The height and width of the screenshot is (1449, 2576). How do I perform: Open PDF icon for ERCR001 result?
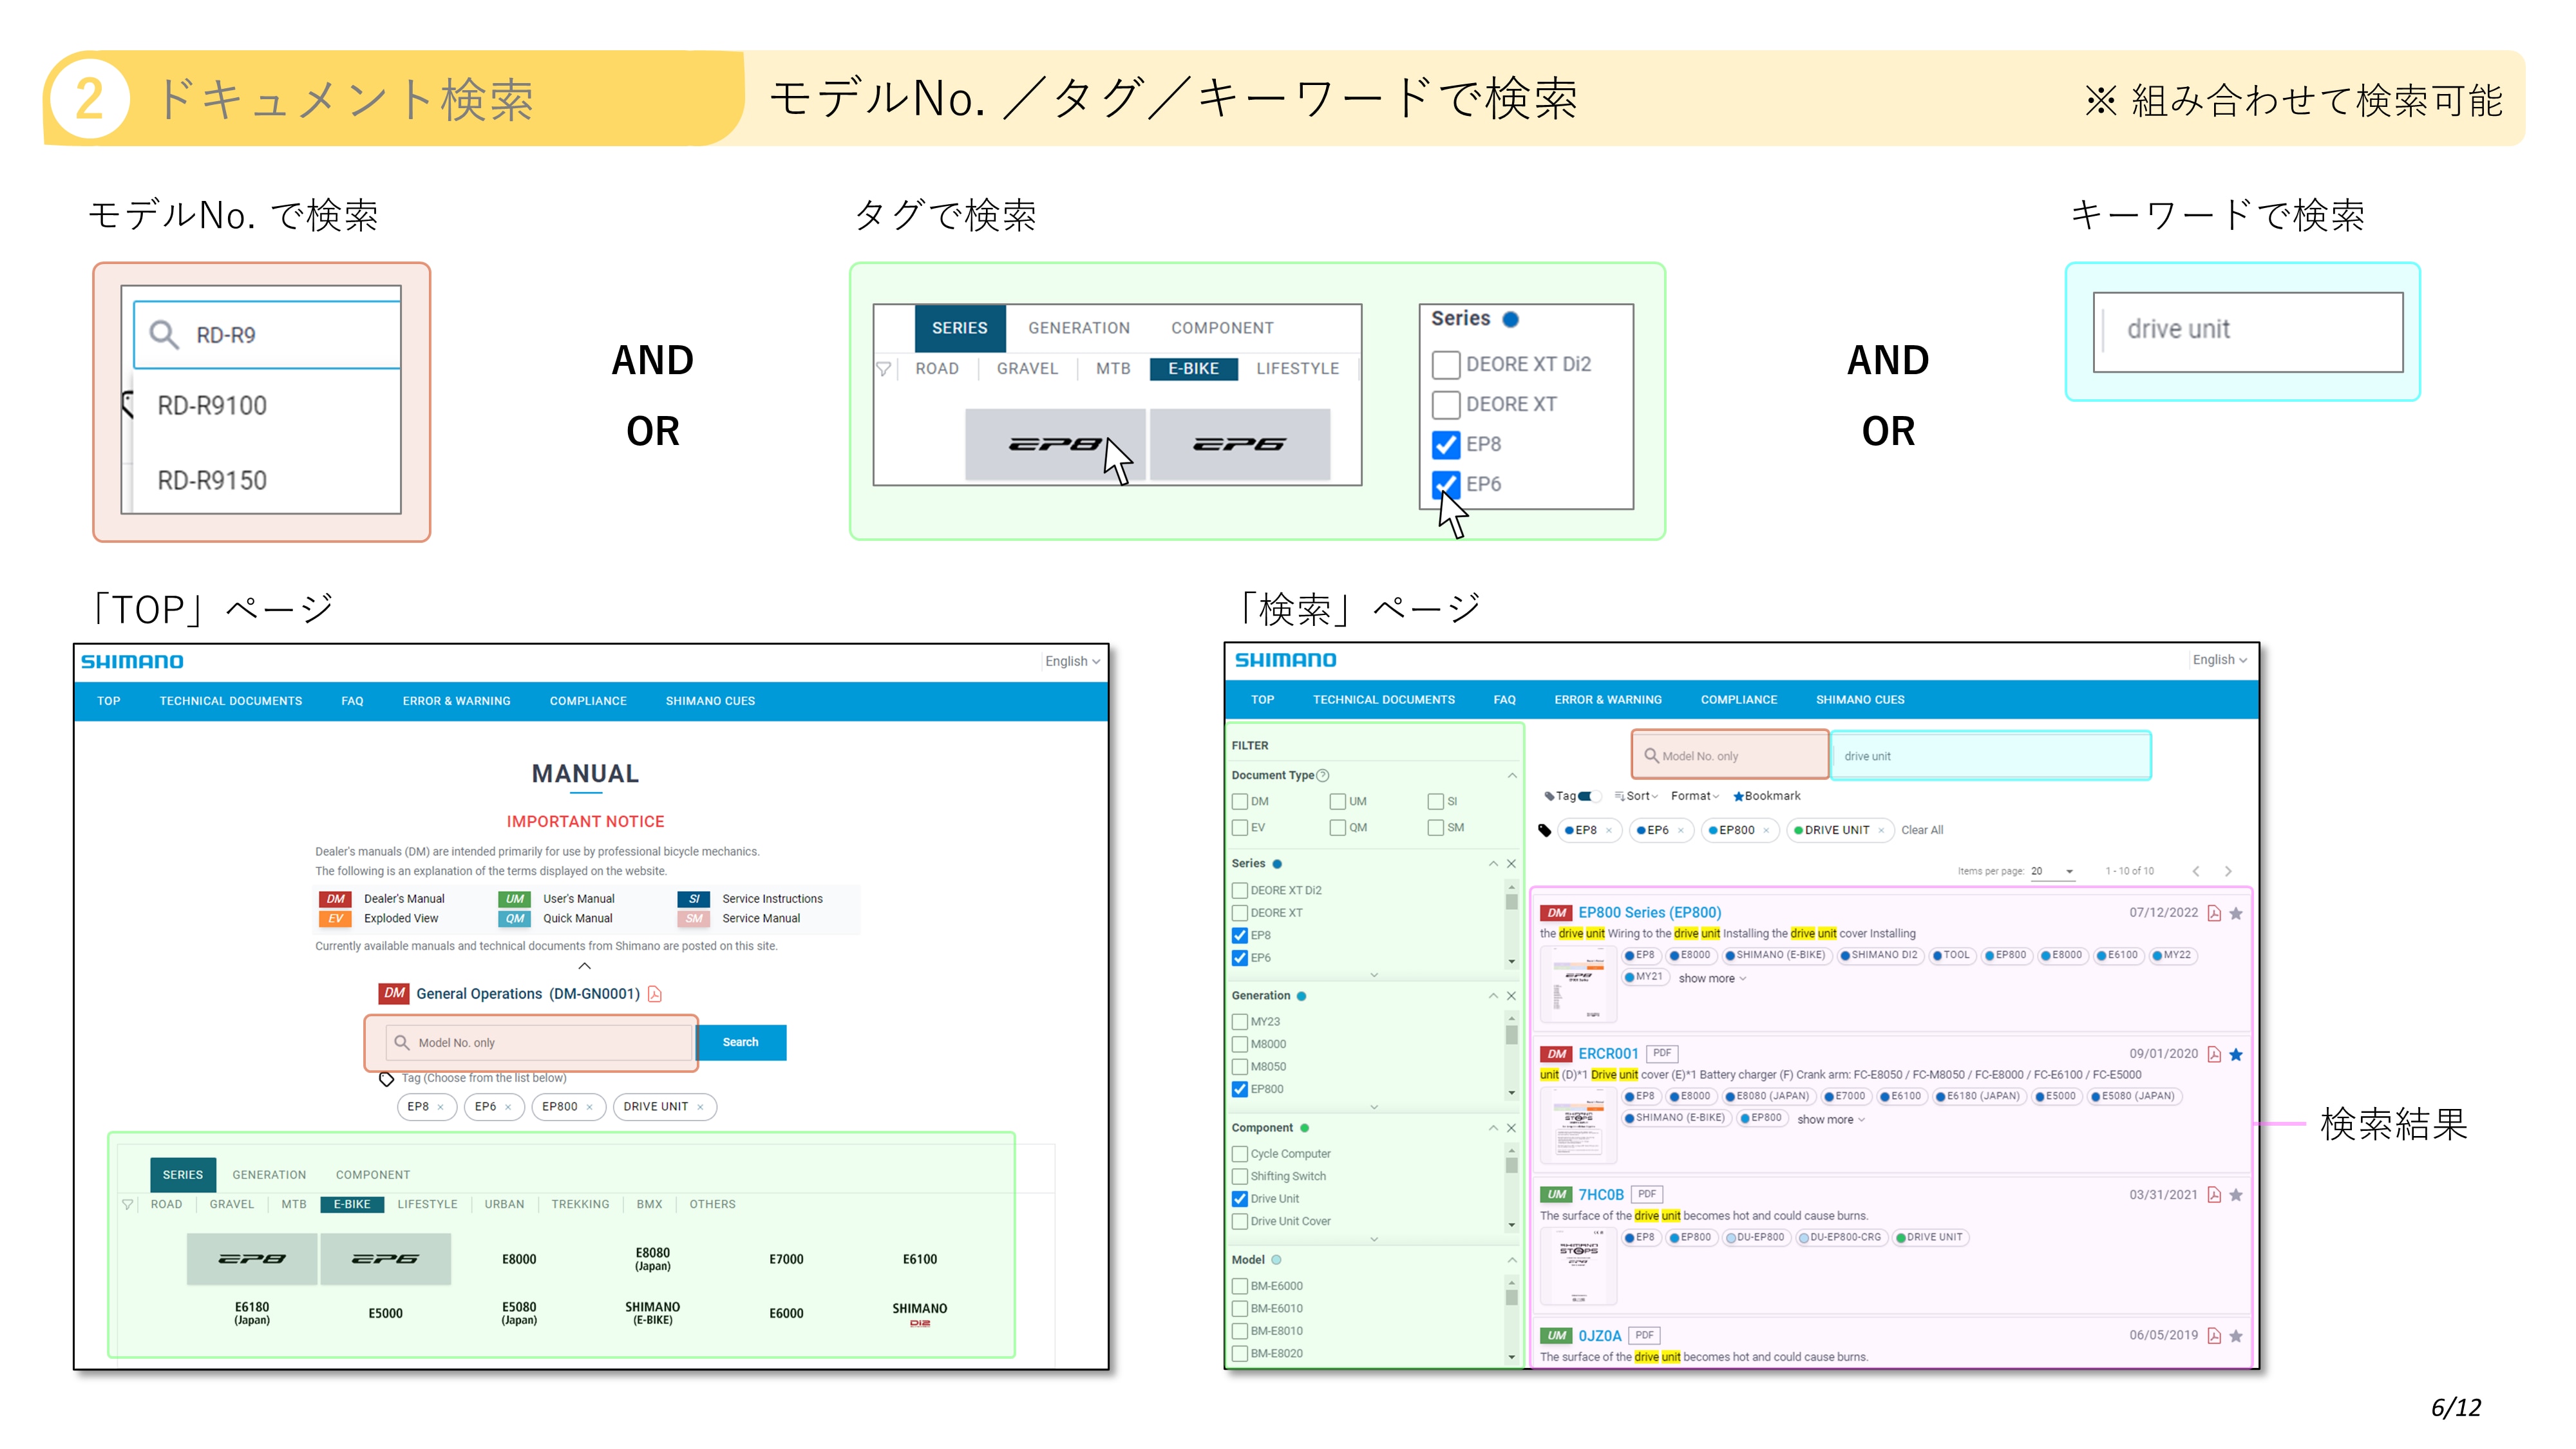tap(2214, 1054)
